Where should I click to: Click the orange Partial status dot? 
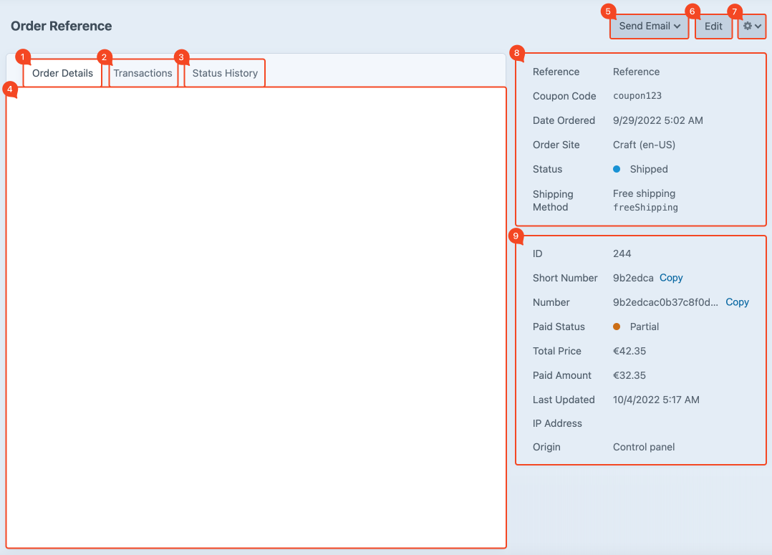tap(617, 327)
